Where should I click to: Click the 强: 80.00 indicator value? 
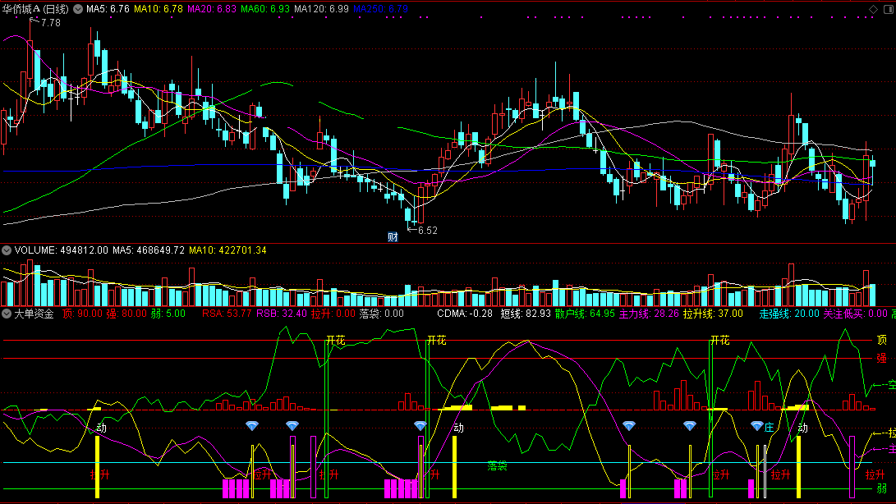pyautogui.click(x=126, y=314)
